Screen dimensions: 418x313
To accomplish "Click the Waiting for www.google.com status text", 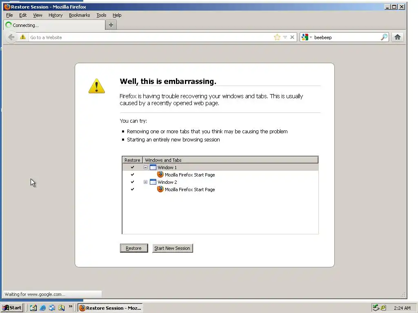I will (35, 294).
